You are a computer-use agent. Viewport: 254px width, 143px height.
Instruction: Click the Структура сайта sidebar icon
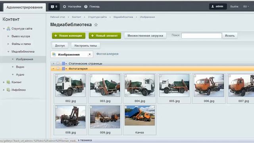(8, 29)
